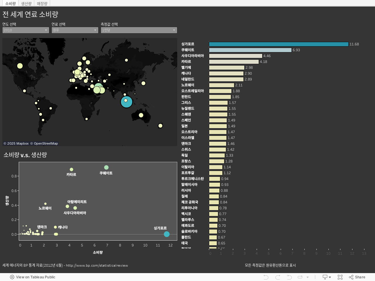Click the 전 세계 연료 소비량 dashboard title
The width and height of the screenshot is (375, 281).
30,14
